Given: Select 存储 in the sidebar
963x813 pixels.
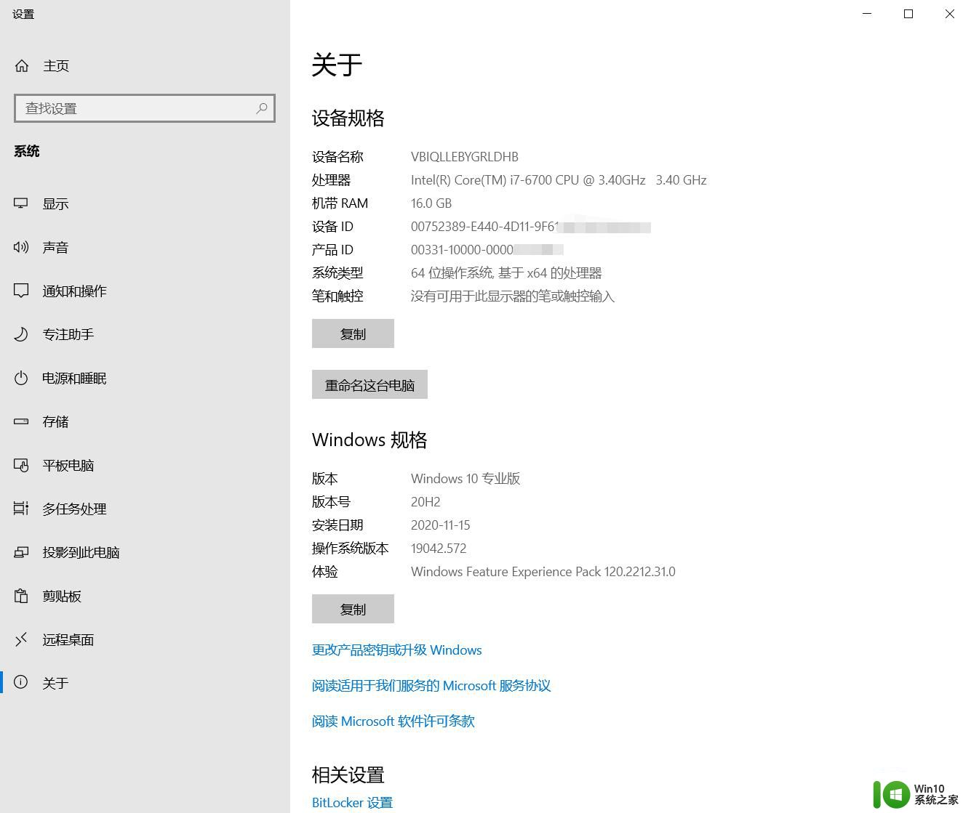Looking at the screenshot, I should tap(145, 421).
